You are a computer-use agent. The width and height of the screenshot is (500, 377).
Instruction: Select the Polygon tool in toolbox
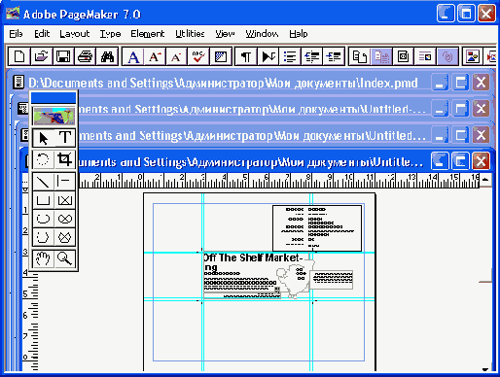point(43,237)
